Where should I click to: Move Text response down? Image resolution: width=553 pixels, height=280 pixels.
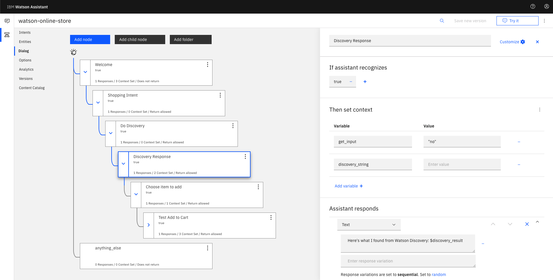click(510, 224)
